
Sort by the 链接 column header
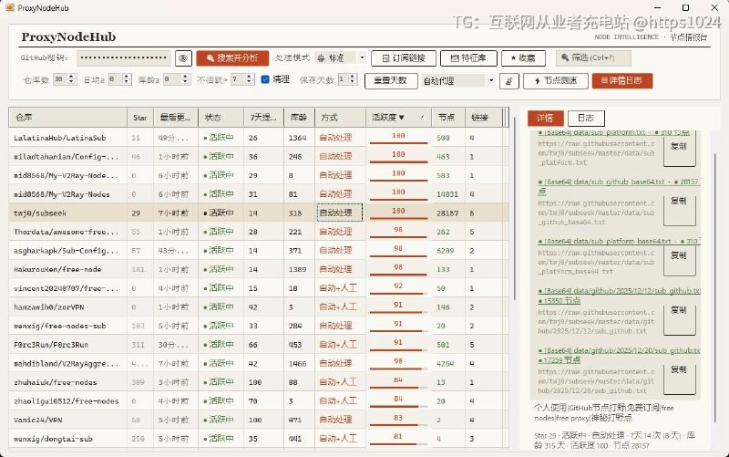tap(484, 118)
